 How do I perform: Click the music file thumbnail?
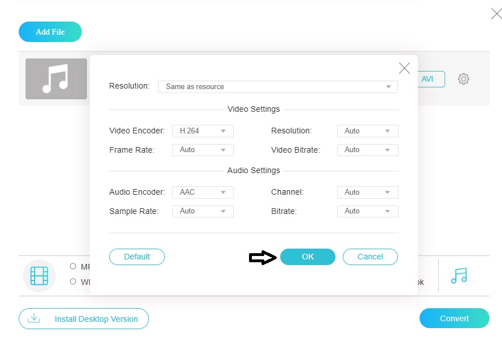(56, 79)
